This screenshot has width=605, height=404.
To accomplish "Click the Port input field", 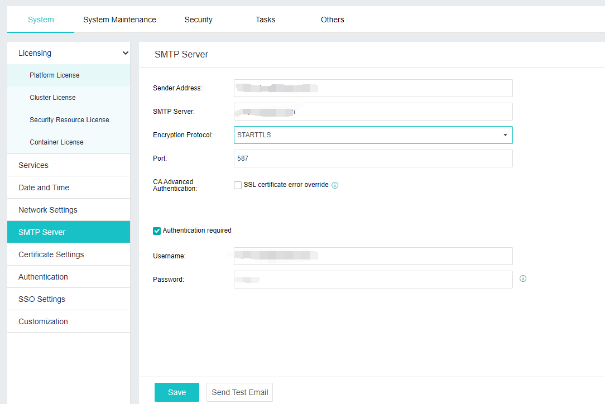I will 373,158.
